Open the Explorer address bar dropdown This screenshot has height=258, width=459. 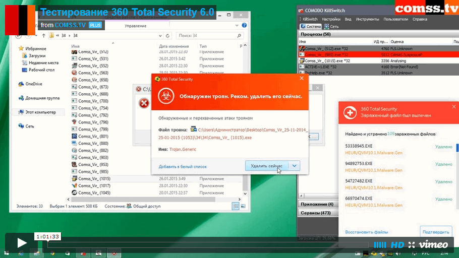160,36
